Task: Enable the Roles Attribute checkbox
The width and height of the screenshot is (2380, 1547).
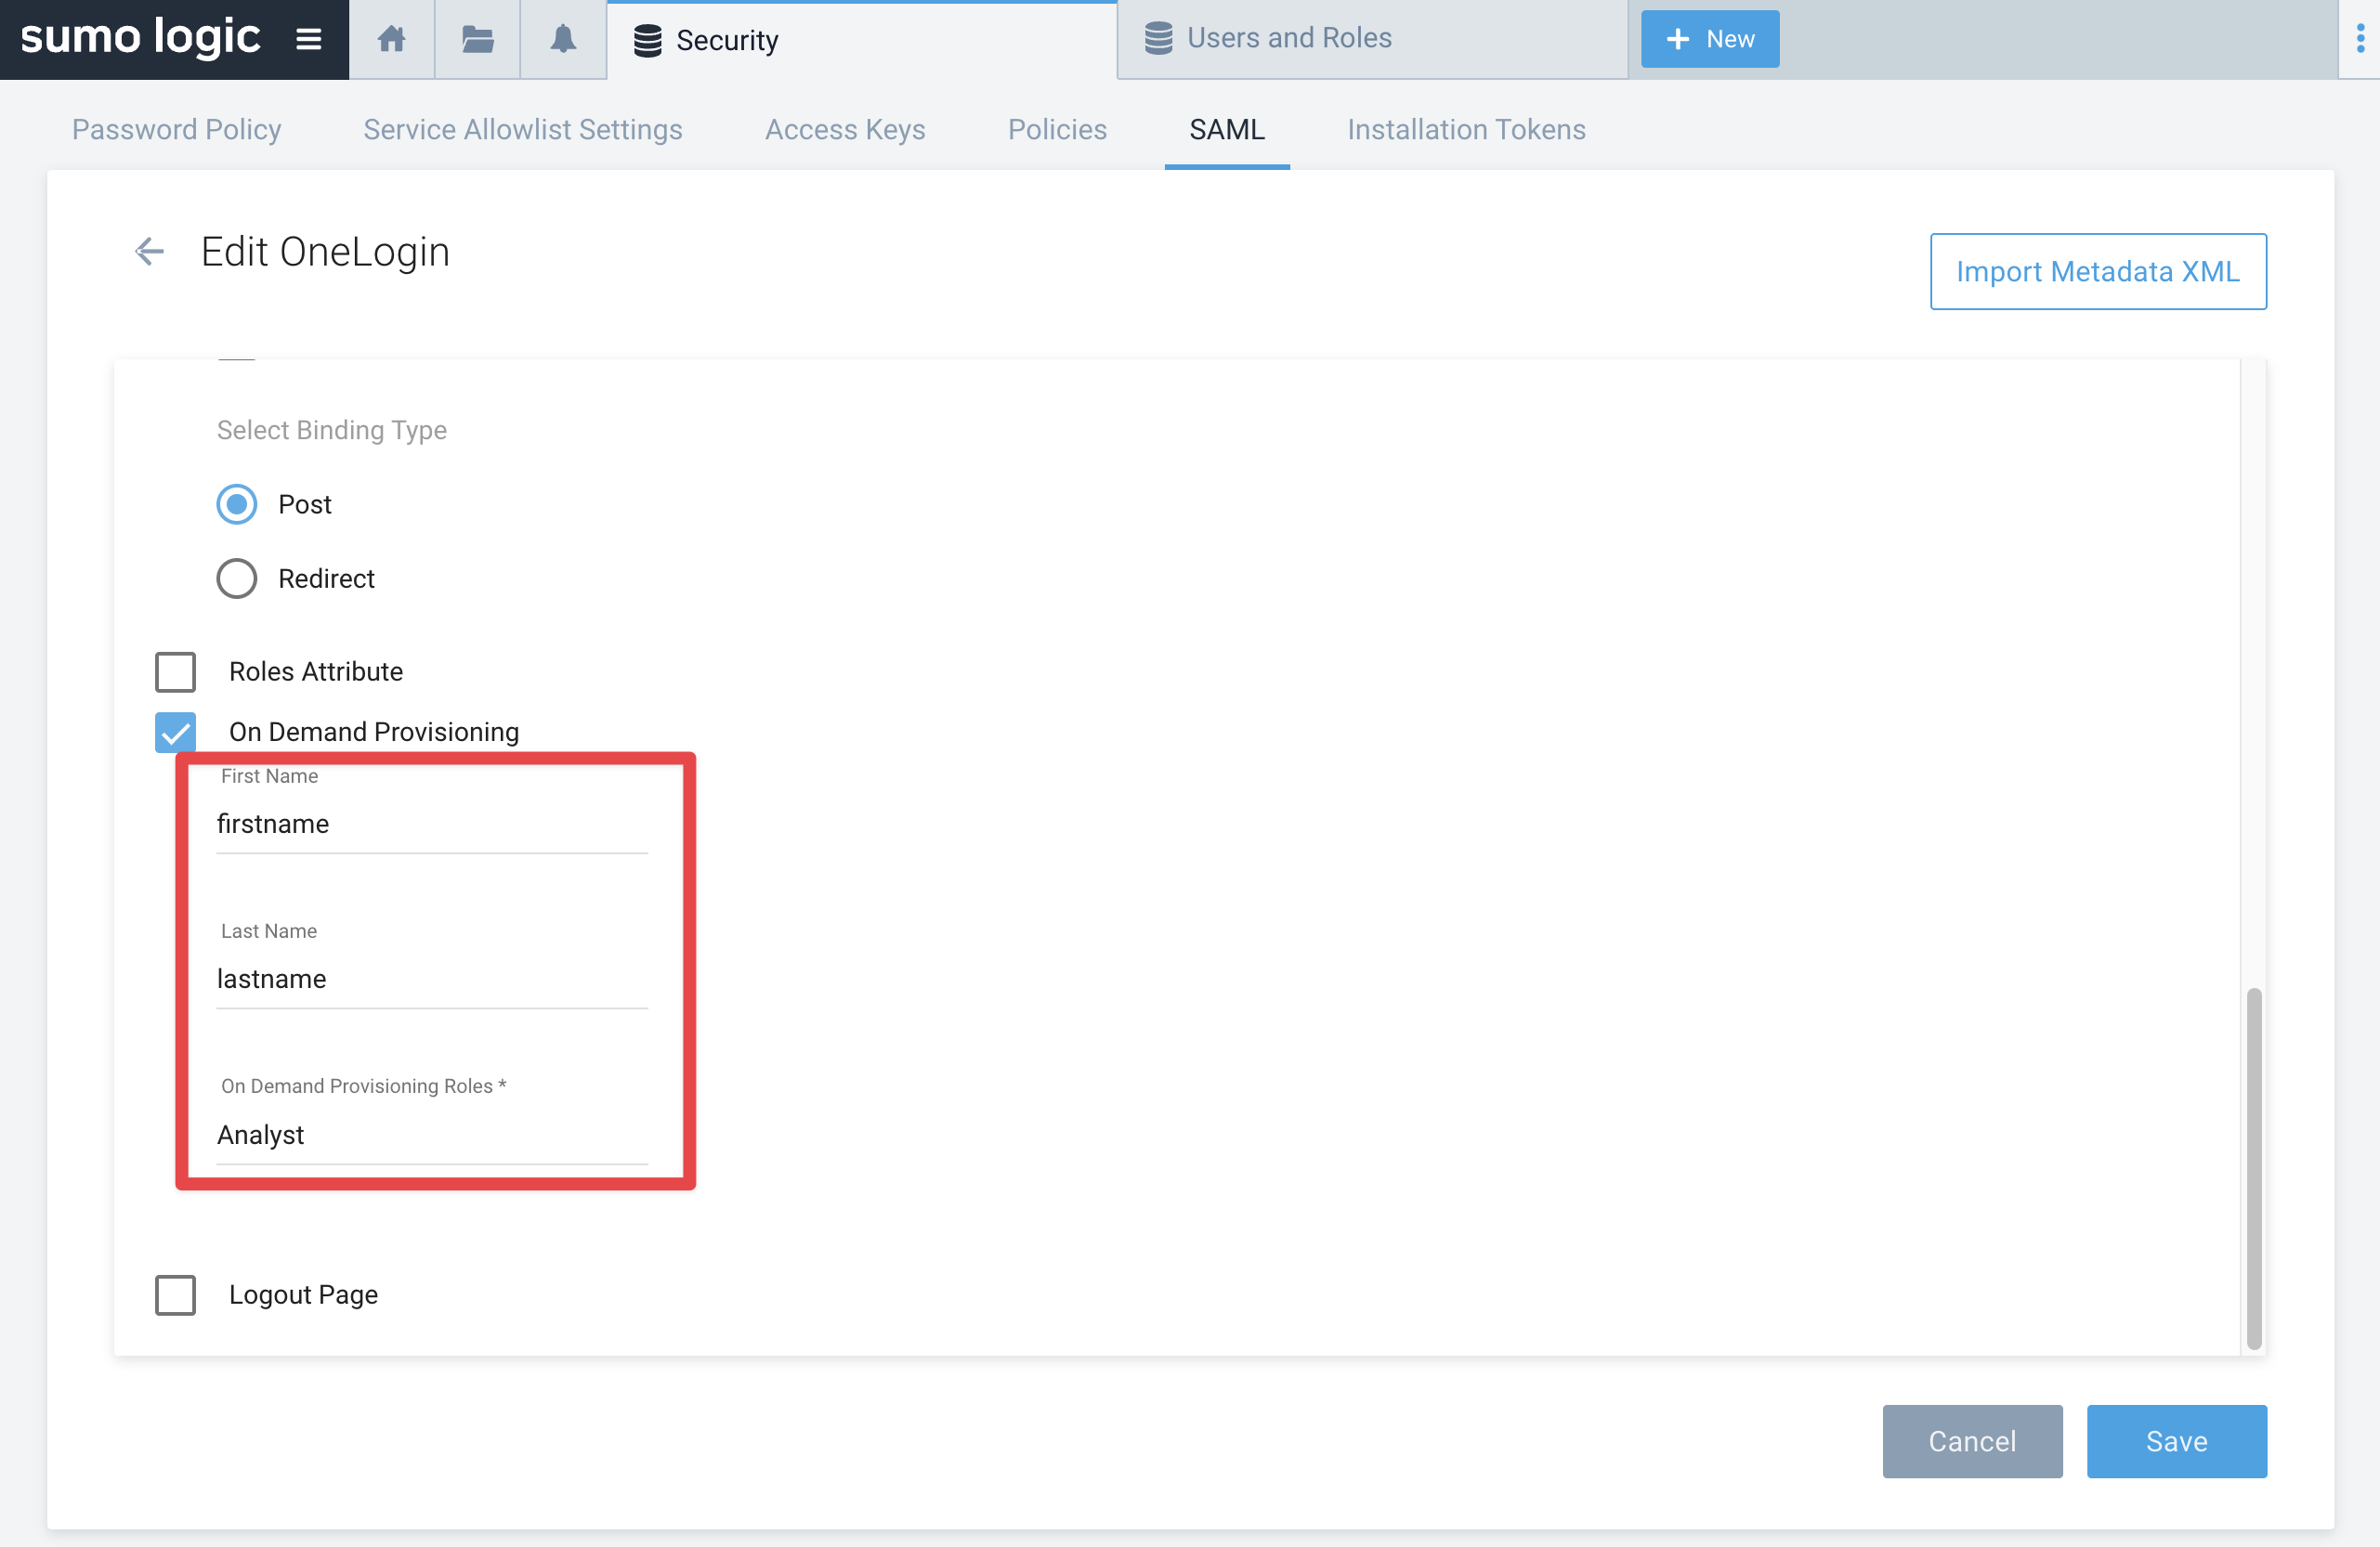Action: [175, 671]
